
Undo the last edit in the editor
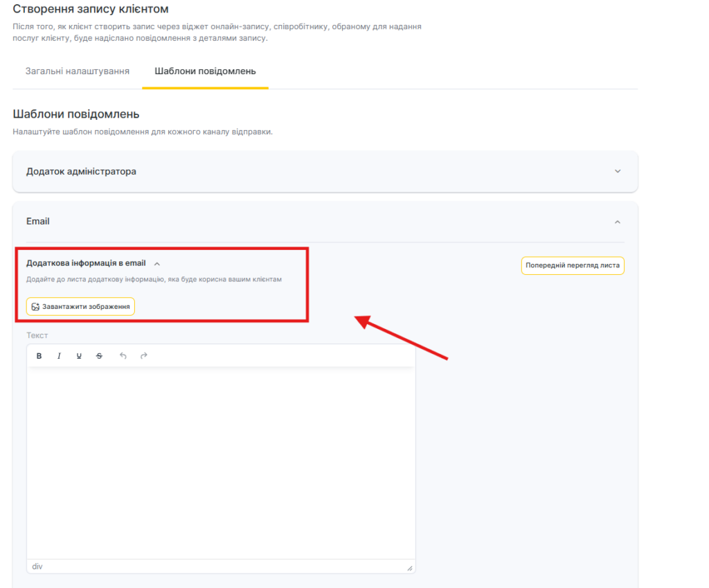coord(123,356)
